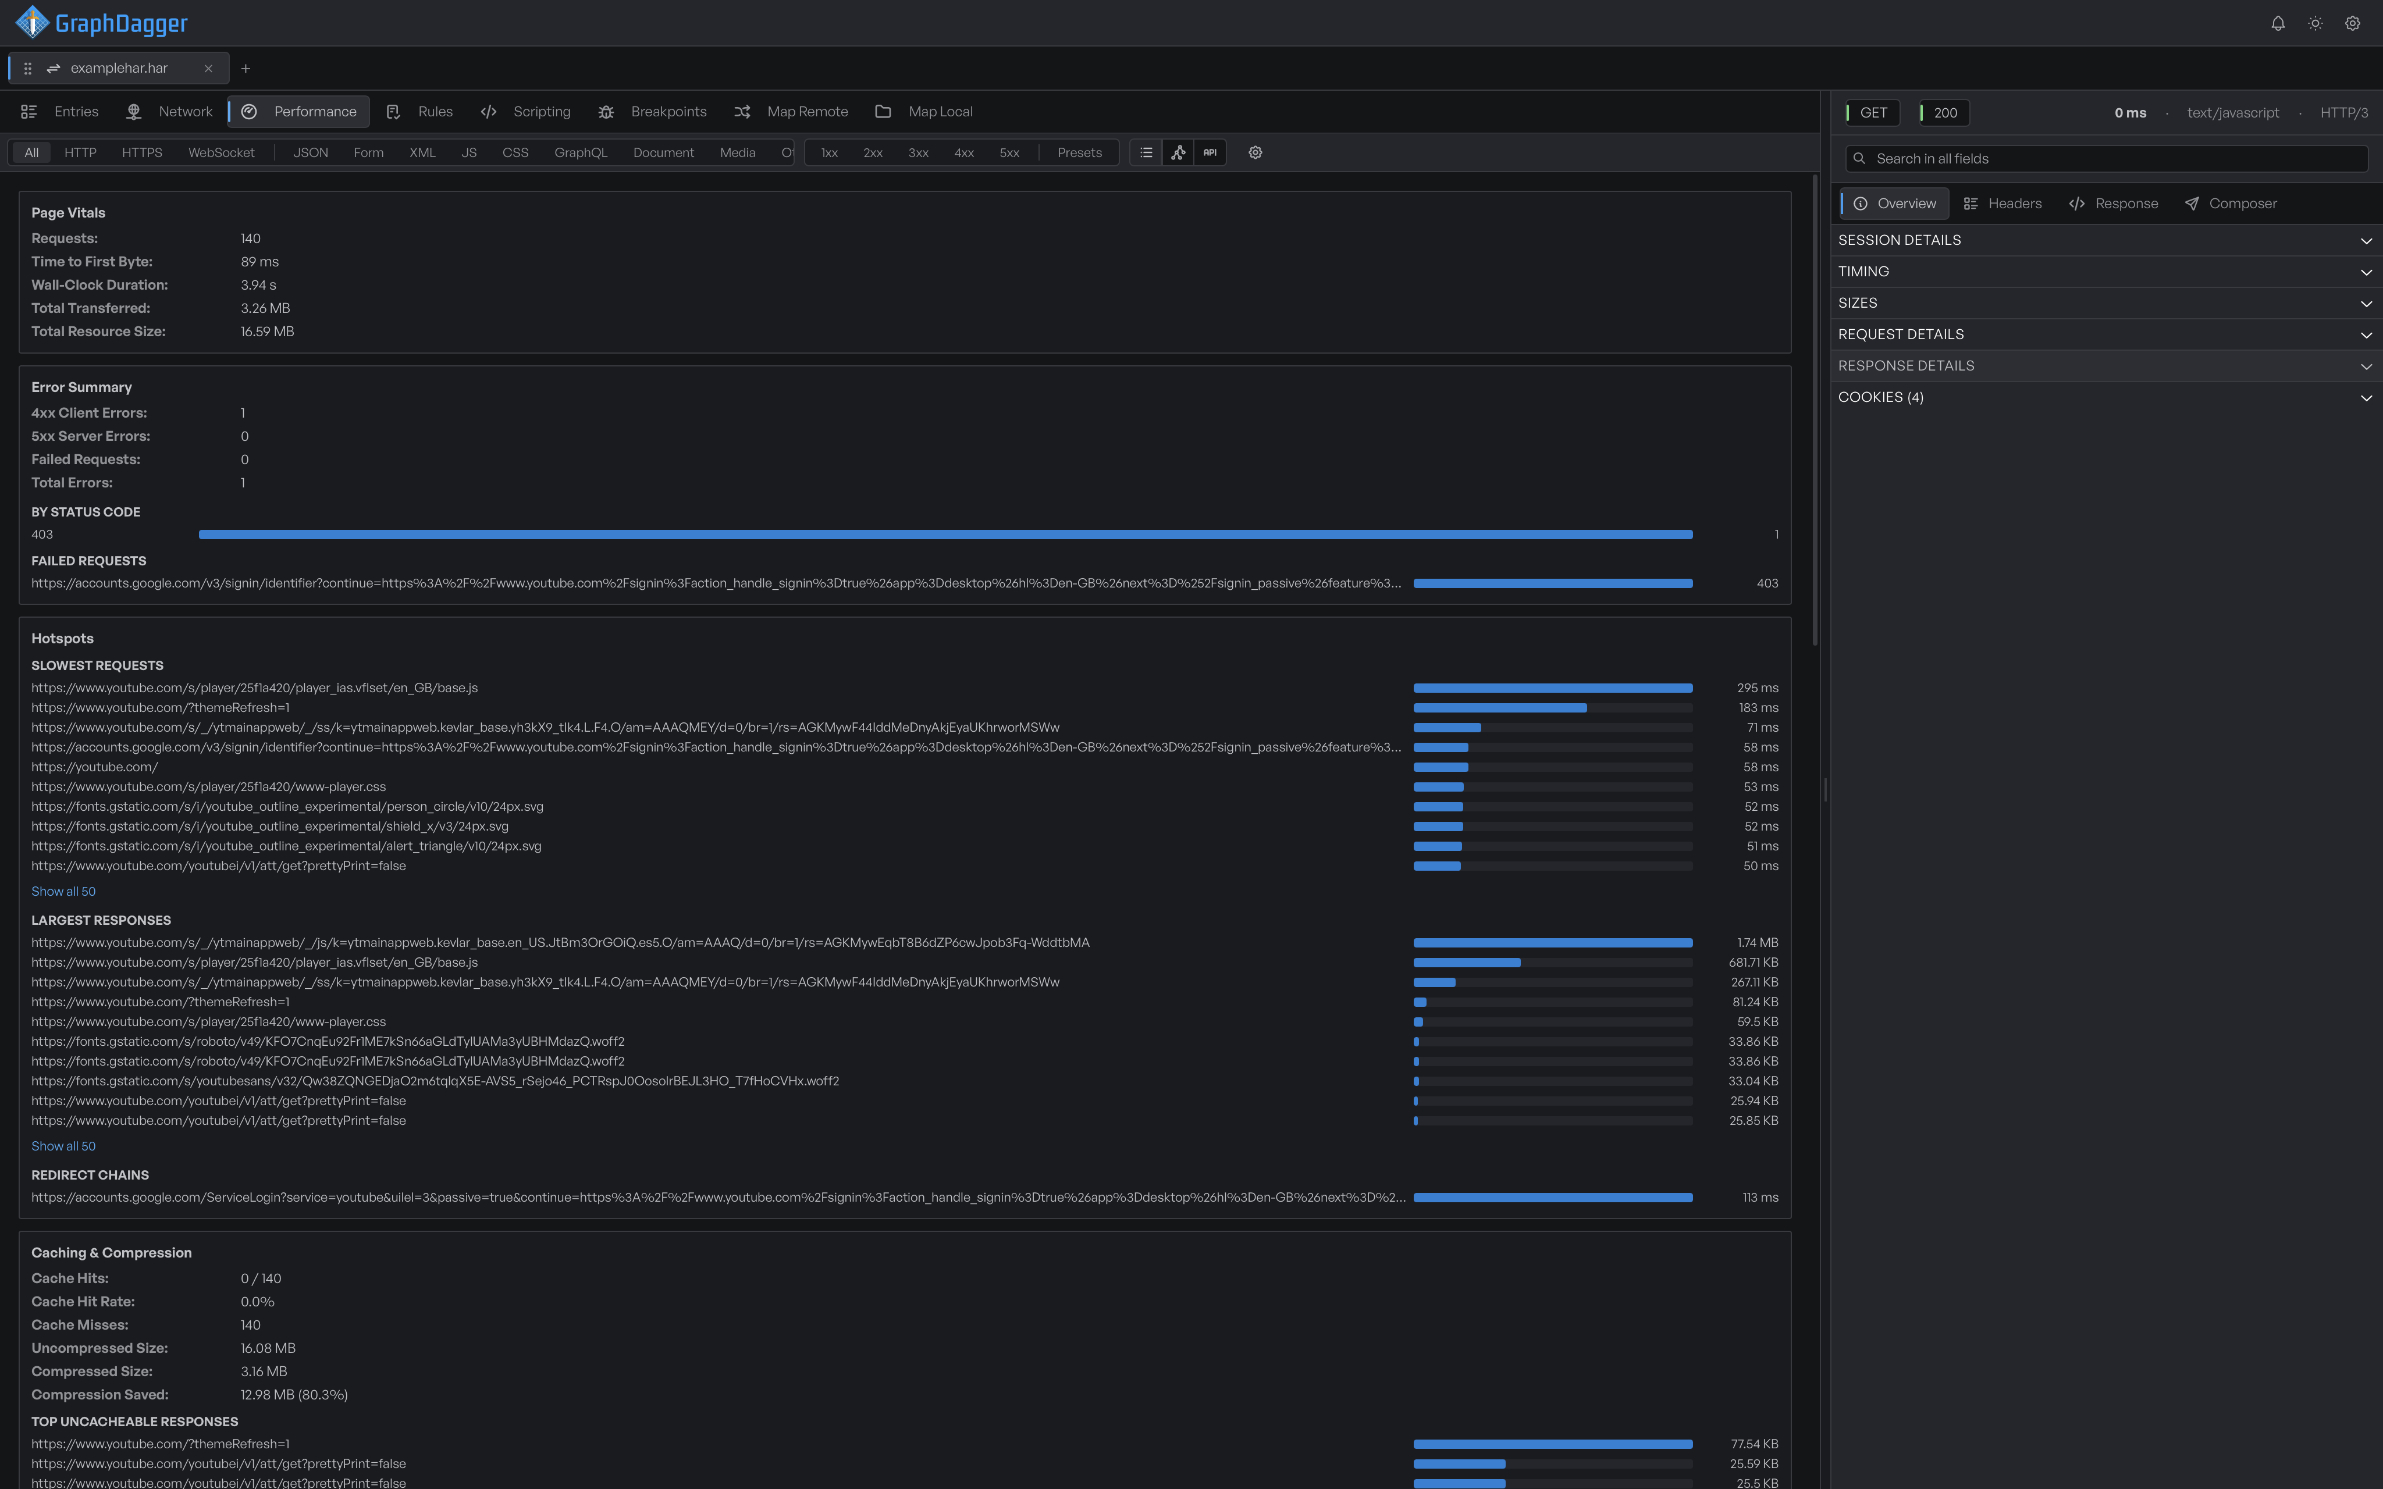Click the Entries list icon
The height and width of the screenshot is (1489, 2383).
click(x=29, y=111)
